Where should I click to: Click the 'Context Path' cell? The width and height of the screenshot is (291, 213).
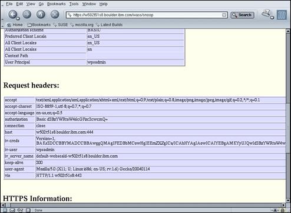(45, 56)
